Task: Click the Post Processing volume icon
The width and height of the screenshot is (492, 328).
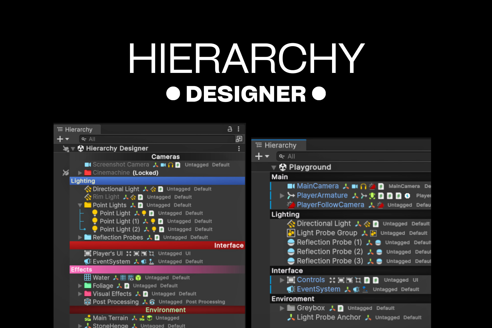Action: pos(88,302)
